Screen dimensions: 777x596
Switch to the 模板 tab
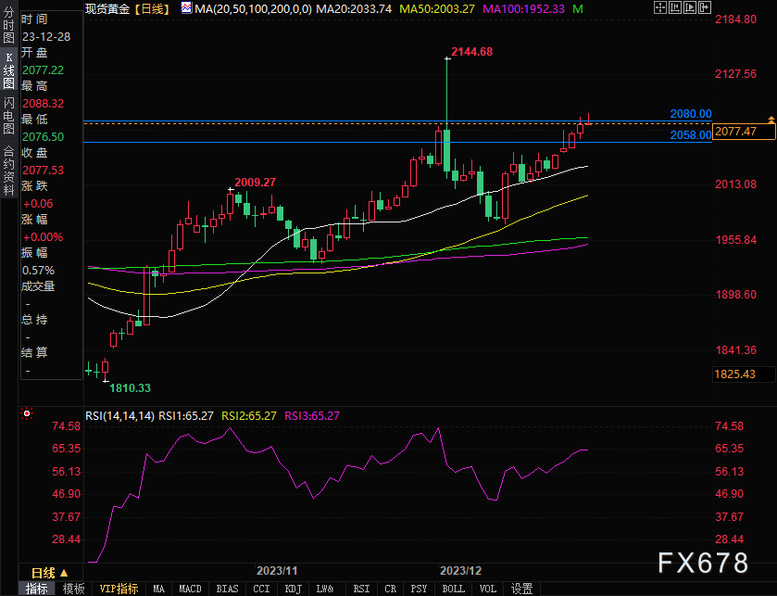(73, 589)
